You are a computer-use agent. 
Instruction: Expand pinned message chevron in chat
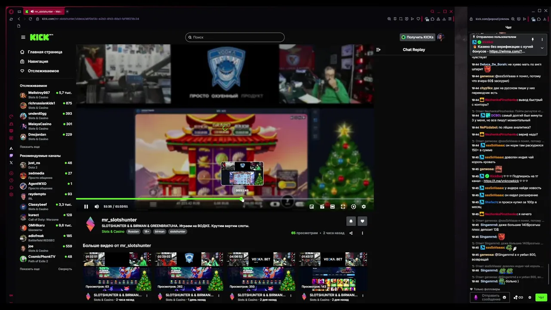(542, 48)
